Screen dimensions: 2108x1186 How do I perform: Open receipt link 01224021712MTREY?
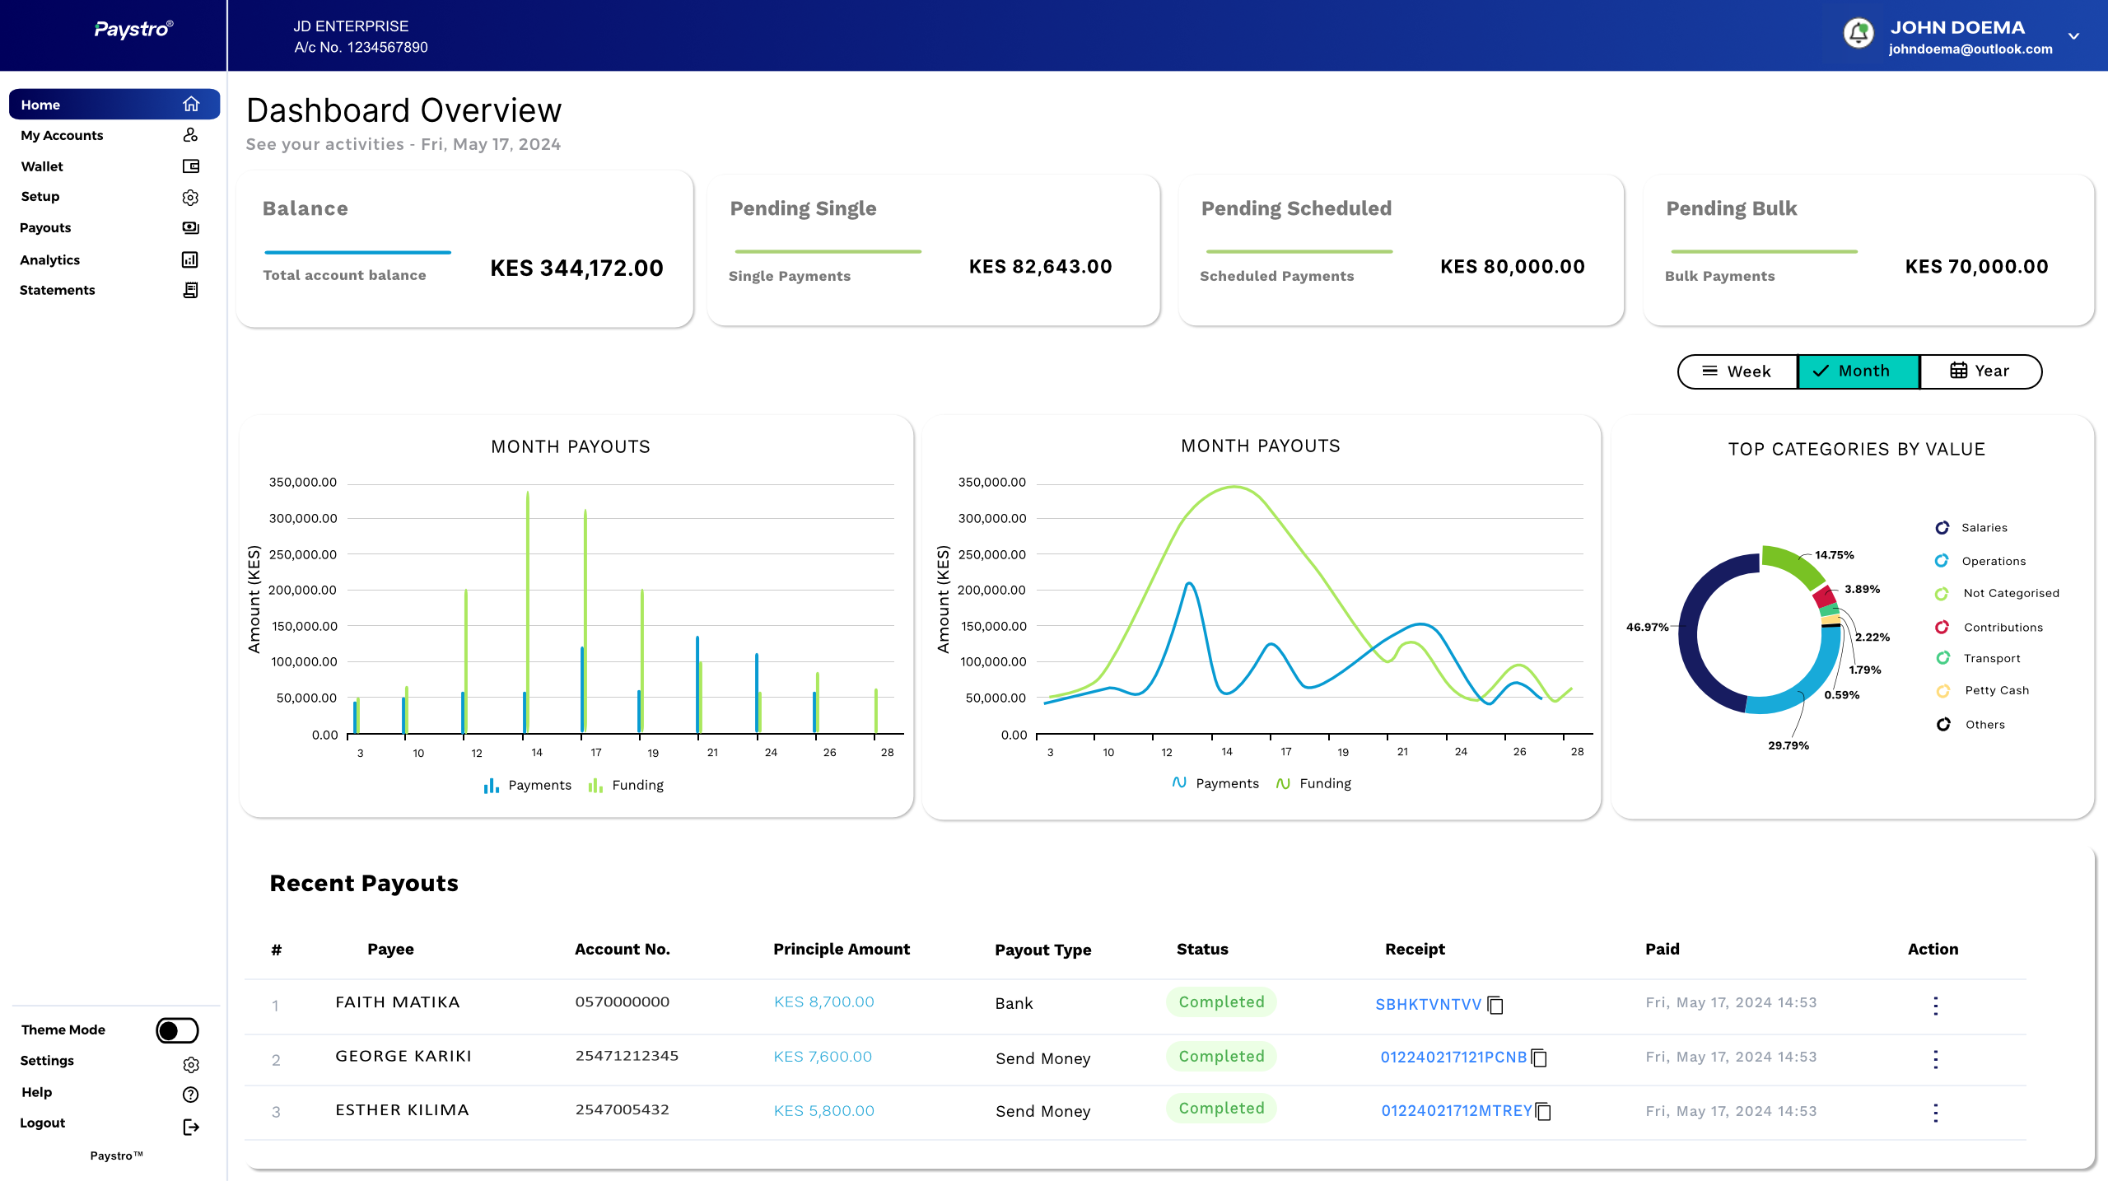1457,1111
